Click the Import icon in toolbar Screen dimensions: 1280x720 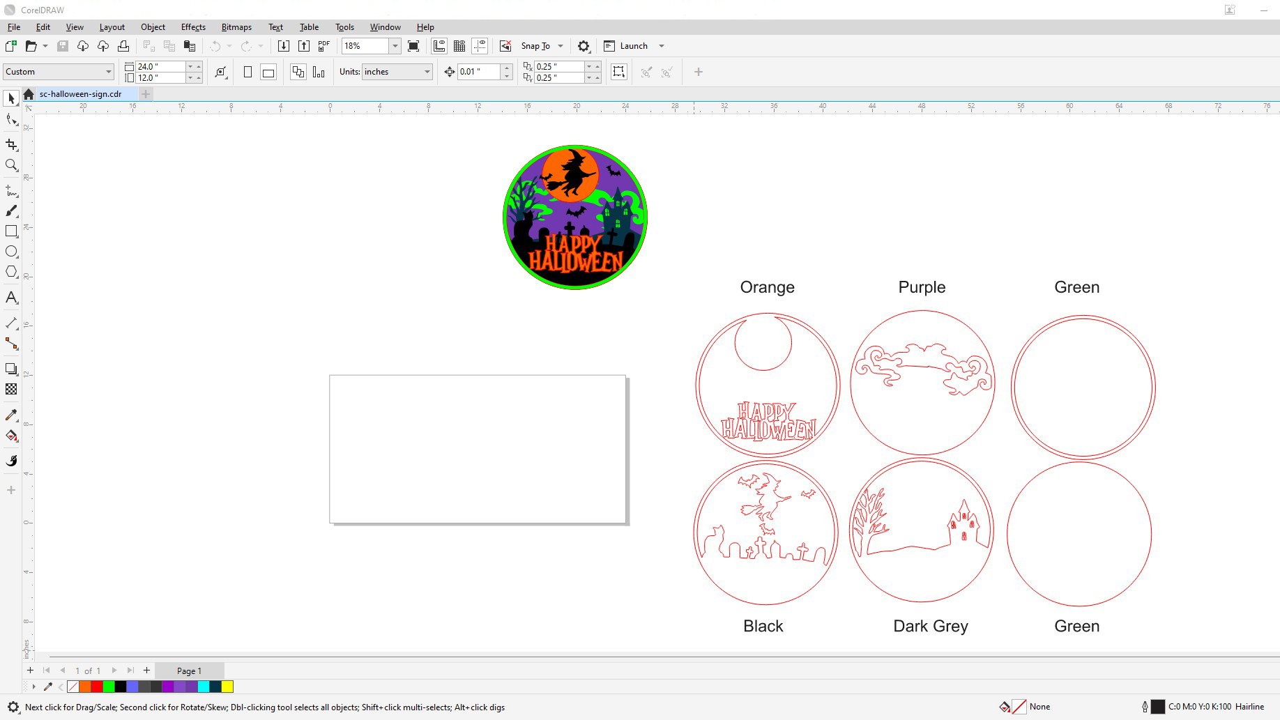pyautogui.click(x=283, y=46)
